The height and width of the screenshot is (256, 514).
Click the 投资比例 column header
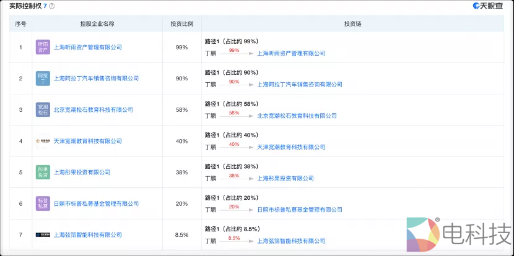tap(182, 24)
